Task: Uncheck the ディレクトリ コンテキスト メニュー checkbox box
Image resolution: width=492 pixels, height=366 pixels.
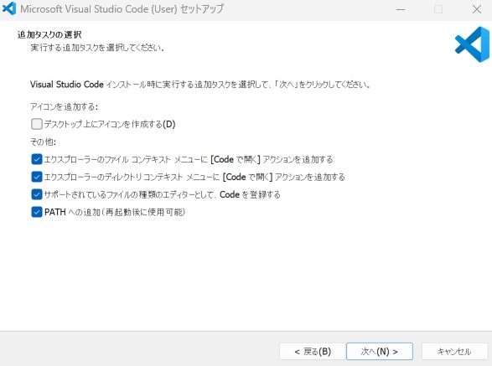Action: point(37,177)
